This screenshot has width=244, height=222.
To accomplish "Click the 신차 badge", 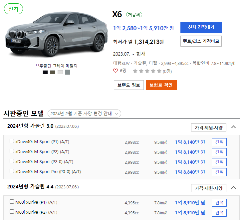I will (x=13, y=9).
